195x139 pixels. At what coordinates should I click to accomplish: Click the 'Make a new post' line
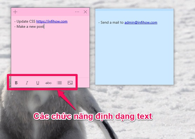(x=29, y=27)
